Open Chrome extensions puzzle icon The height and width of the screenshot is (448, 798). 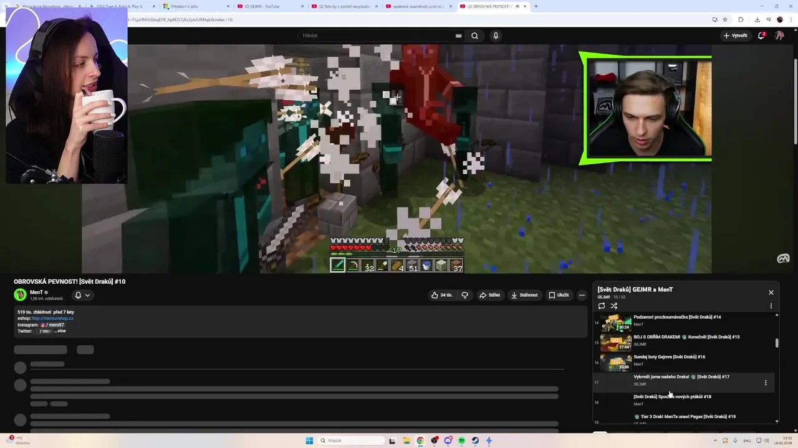tap(741, 19)
